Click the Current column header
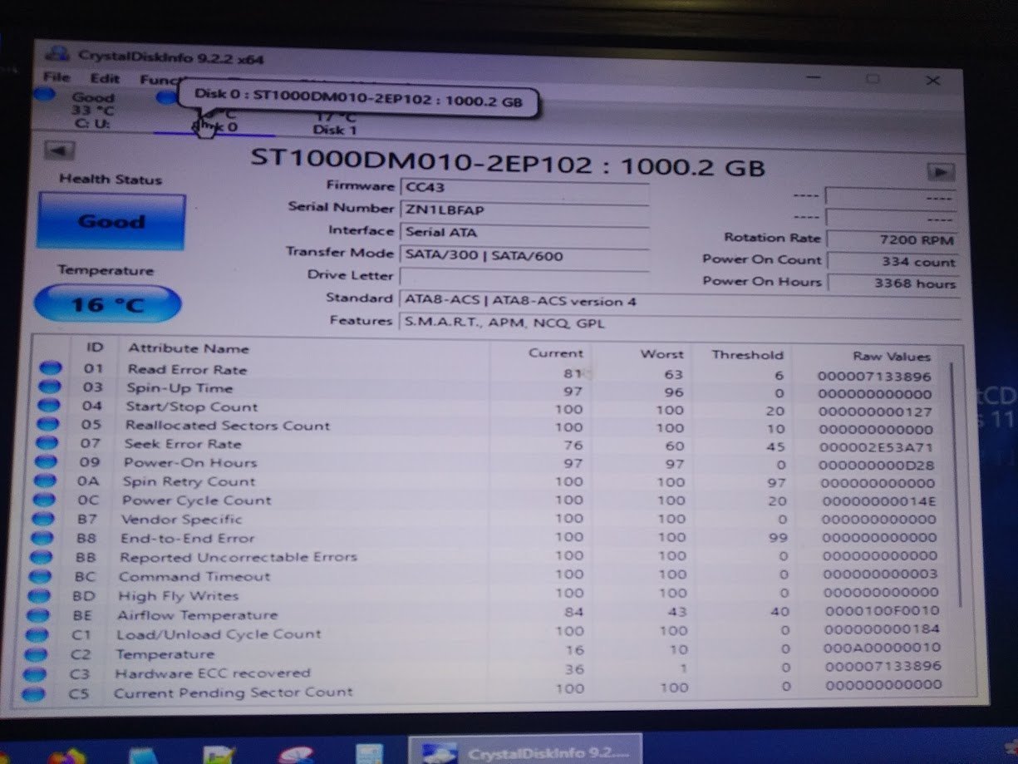Viewport: 1018px width, 764px height. 556,352
